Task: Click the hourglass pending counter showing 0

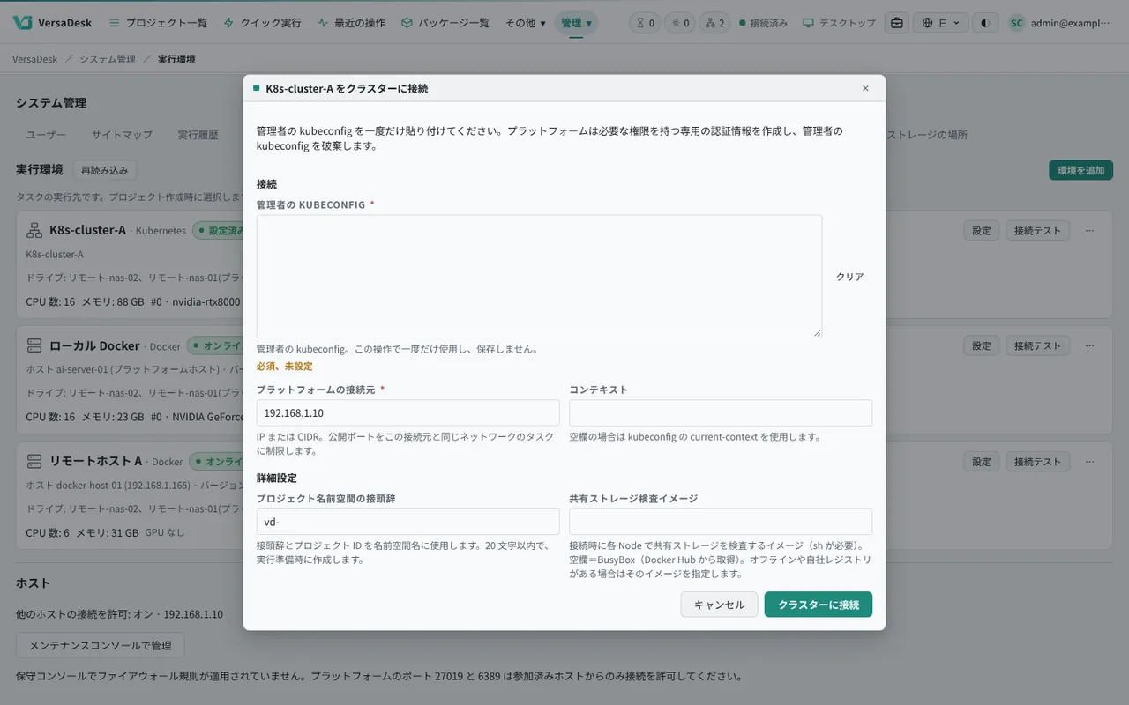Action: coord(645,23)
